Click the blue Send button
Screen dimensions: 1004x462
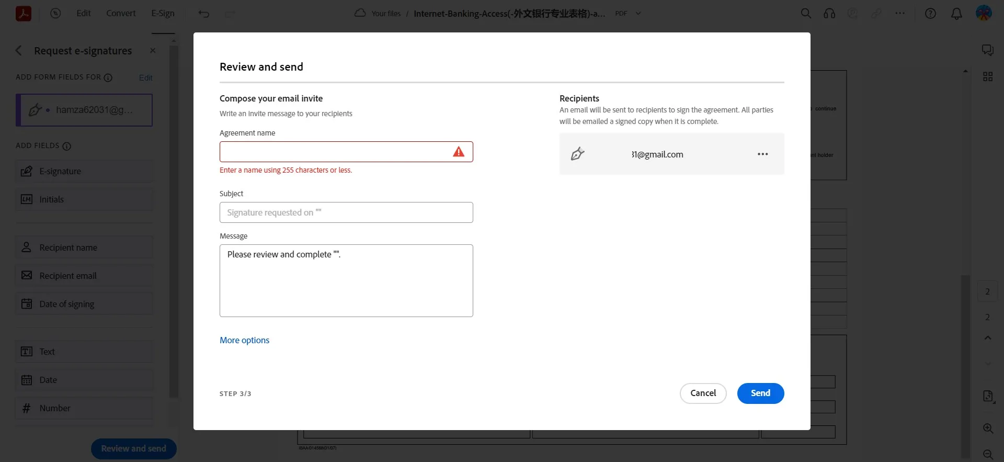[760, 393]
